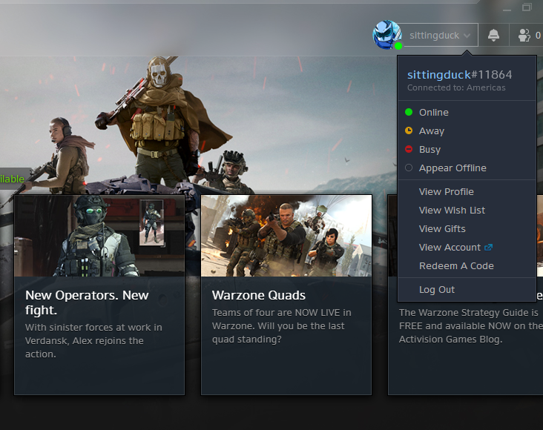543x430 pixels.
Task: Open the notifications bell
Action: click(x=493, y=35)
